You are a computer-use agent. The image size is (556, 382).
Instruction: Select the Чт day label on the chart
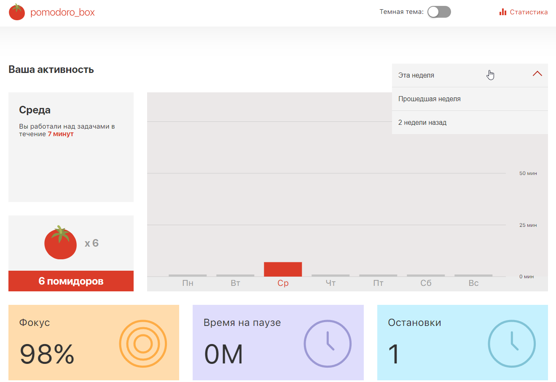point(330,283)
